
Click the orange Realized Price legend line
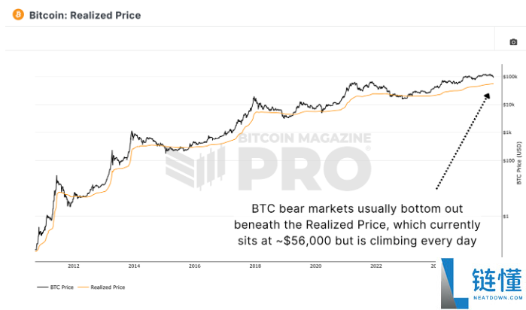(82, 287)
